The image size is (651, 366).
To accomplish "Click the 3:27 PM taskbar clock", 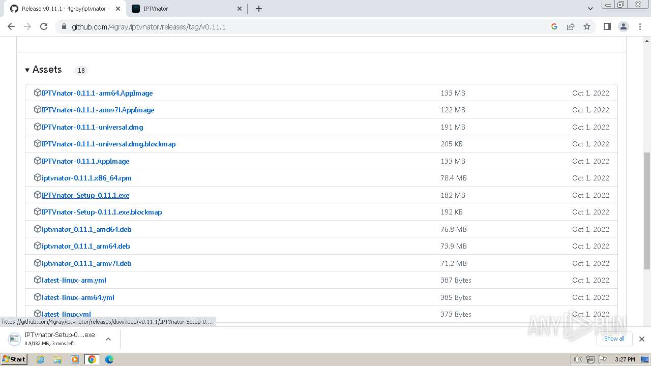I will point(625,359).
